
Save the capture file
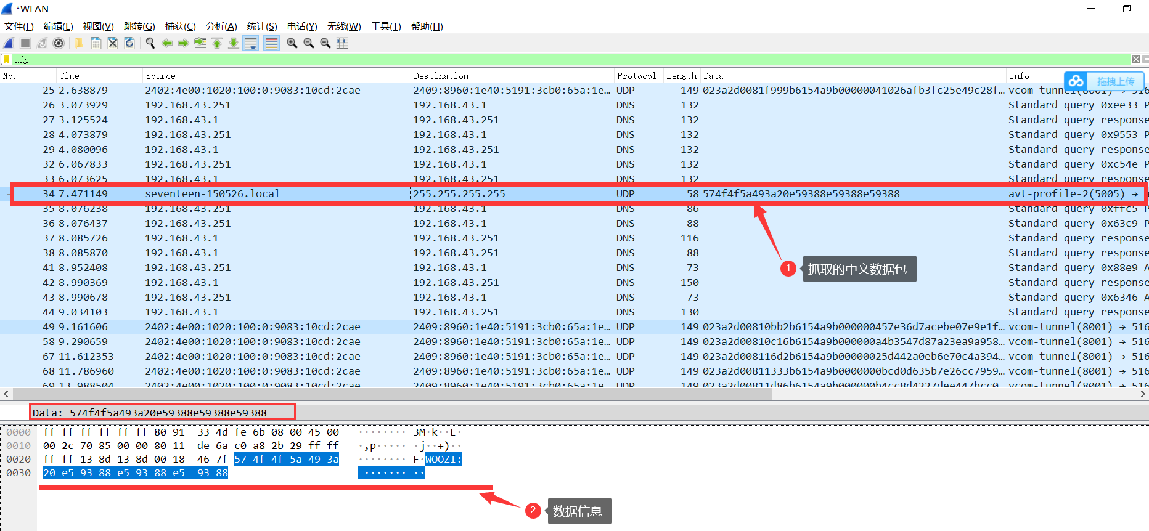pos(96,43)
